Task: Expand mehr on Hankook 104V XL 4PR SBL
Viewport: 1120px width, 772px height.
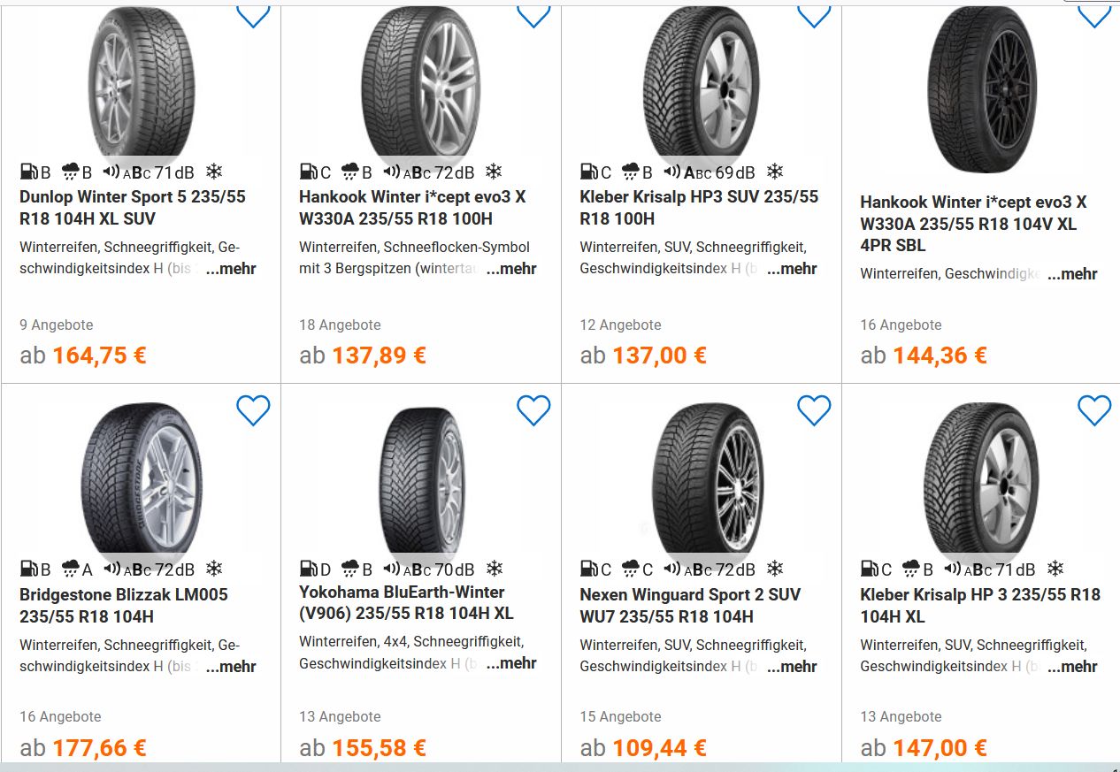Action: coord(1072,274)
